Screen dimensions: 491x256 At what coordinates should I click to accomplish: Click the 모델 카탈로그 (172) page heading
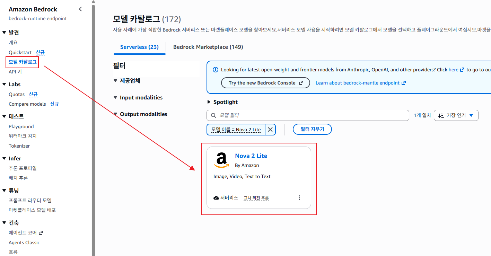tap(147, 19)
